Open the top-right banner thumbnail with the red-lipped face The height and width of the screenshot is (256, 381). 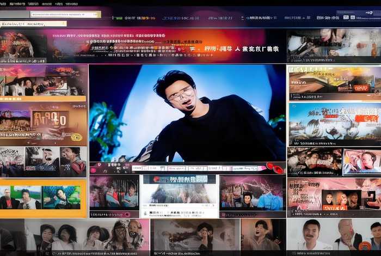tap(334, 46)
